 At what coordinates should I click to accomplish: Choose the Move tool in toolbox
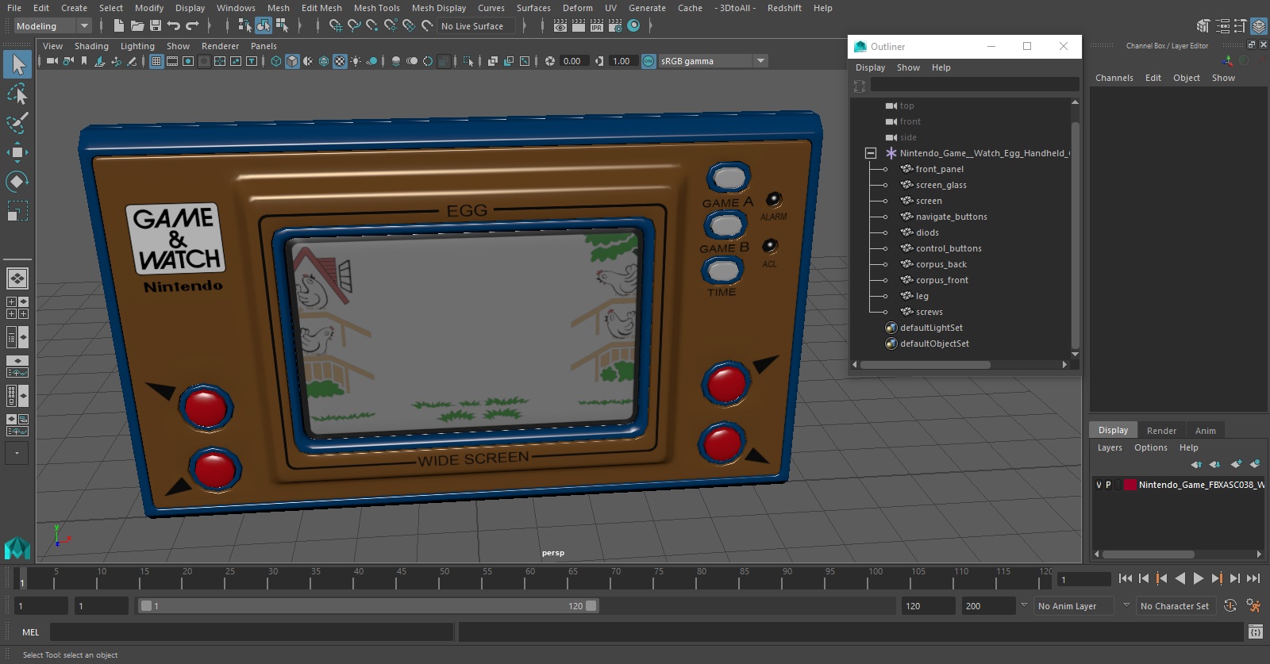coord(17,152)
